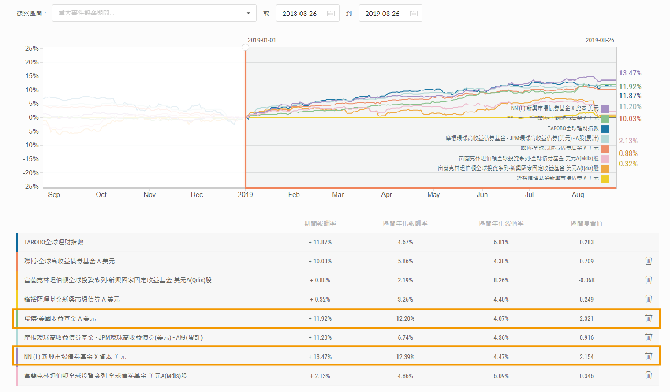Delete 摩根環球高收益債券基金 with trash icon

648,337
